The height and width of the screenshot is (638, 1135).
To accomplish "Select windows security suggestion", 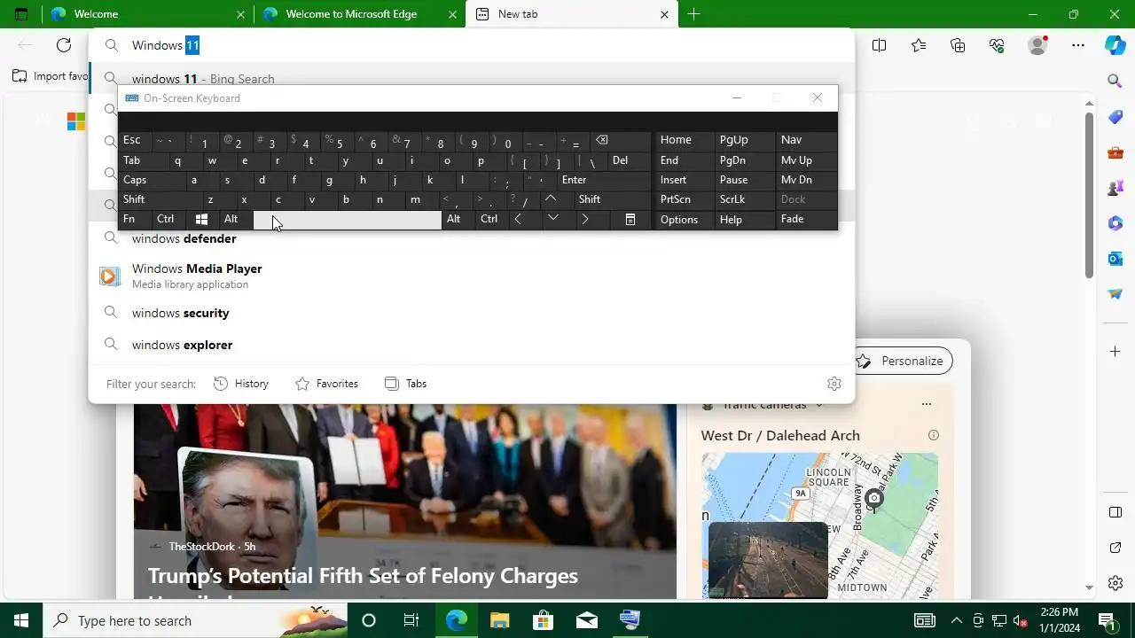I will point(472,313).
